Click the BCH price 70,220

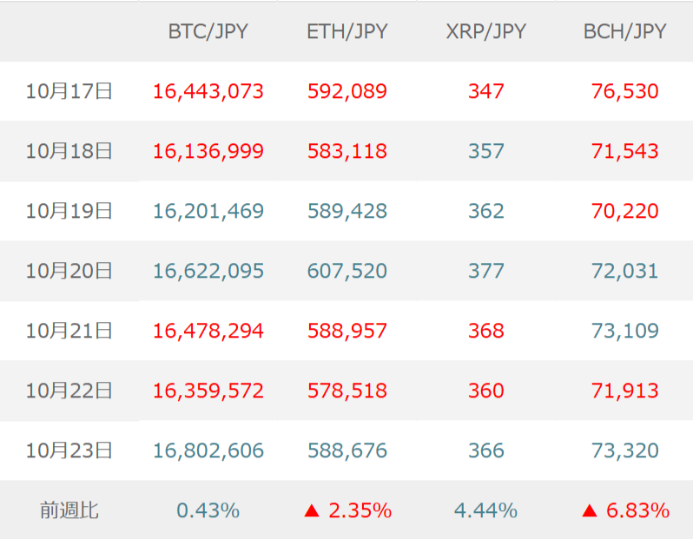[624, 211]
